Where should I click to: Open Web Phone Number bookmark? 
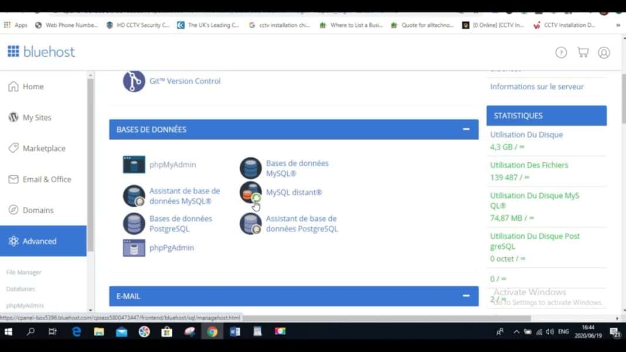[66, 25]
